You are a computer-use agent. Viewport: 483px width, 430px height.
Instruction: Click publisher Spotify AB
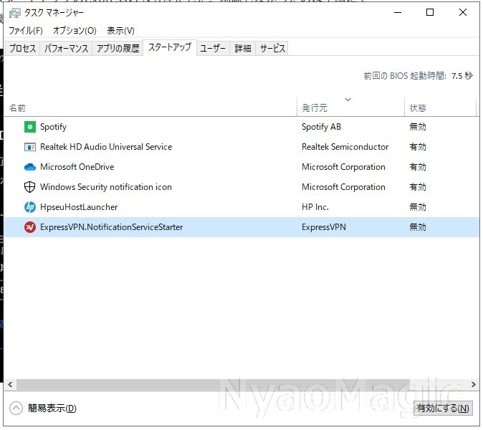coord(321,127)
